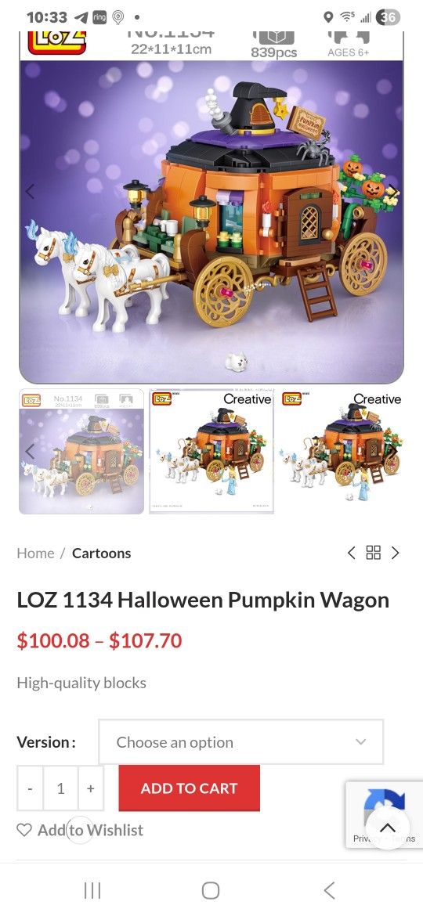The width and height of the screenshot is (423, 916).
Task: Go to previous product chevron
Action: (351, 553)
